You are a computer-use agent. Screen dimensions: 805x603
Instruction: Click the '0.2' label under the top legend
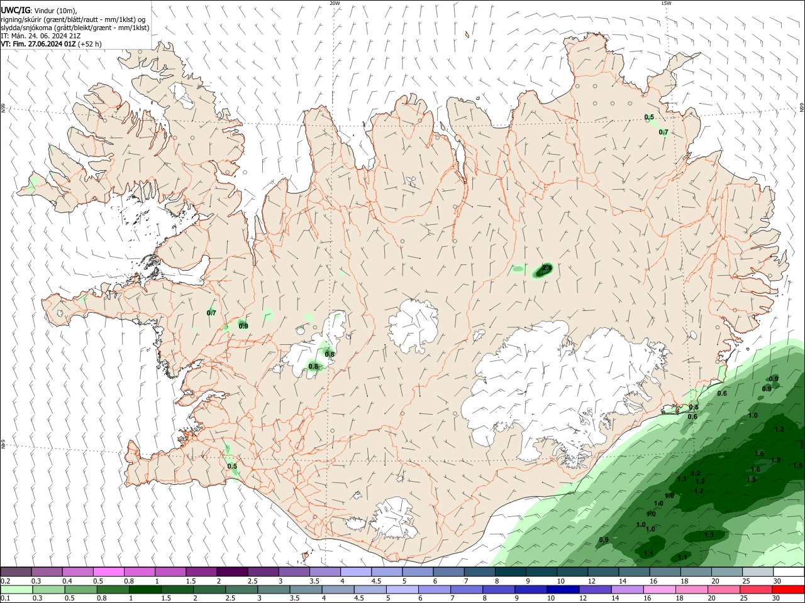pos(5,581)
